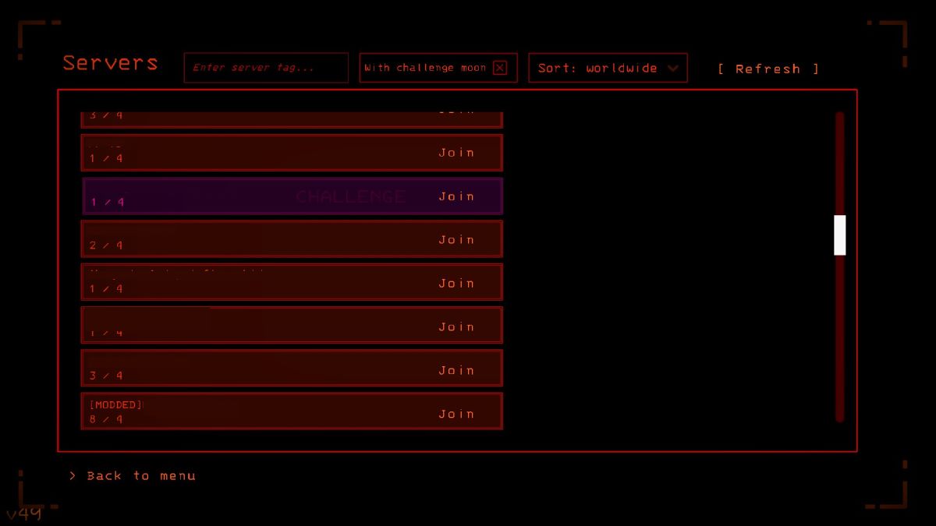
Task: Select the 2/4 player count entry
Action: click(x=106, y=245)
